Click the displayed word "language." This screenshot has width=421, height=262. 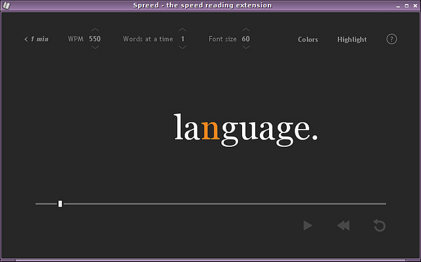coord(245,130)
